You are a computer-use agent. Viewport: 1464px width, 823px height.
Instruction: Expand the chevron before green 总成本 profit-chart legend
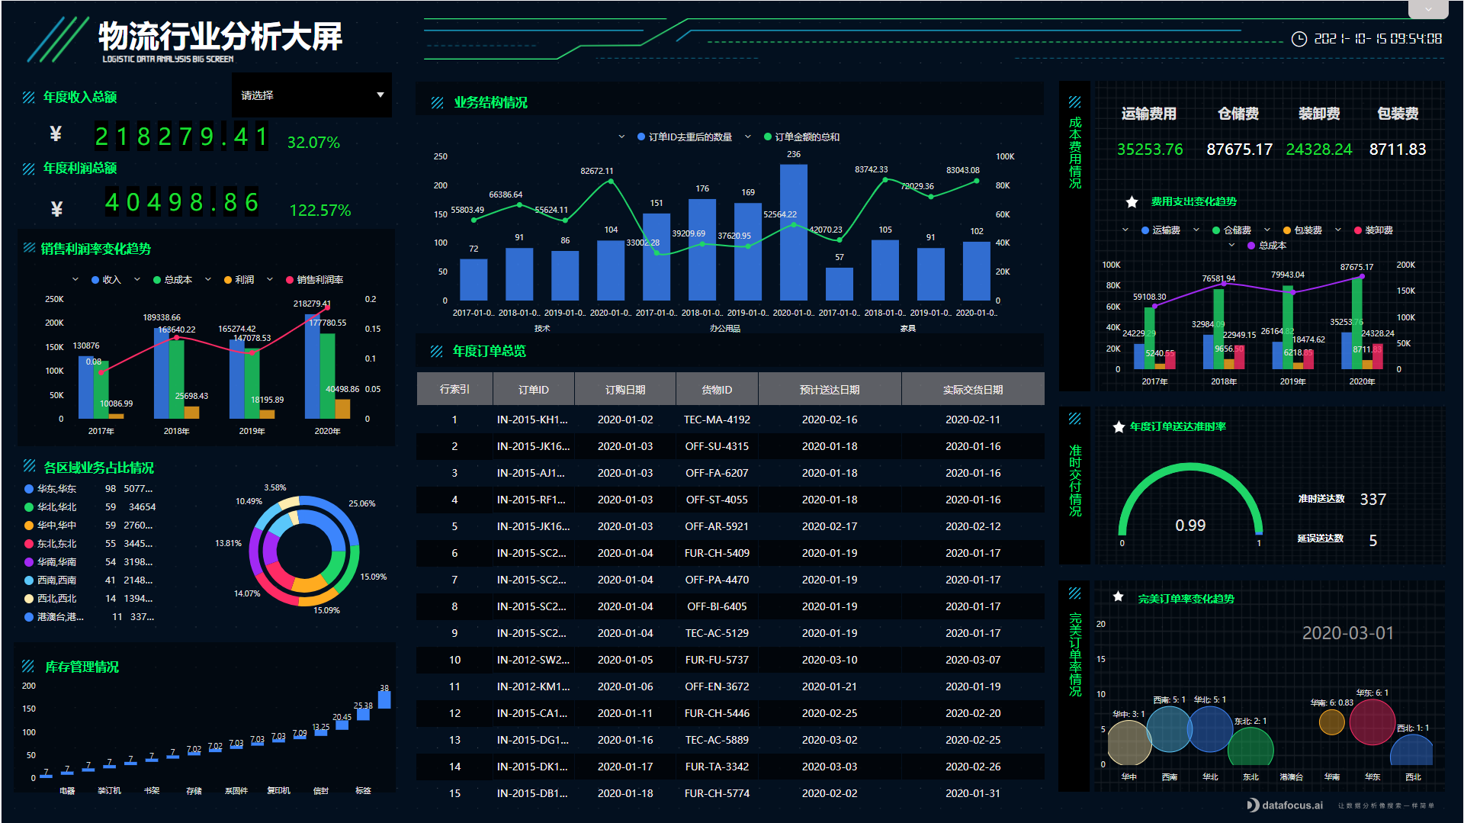[x=137, y=280]
